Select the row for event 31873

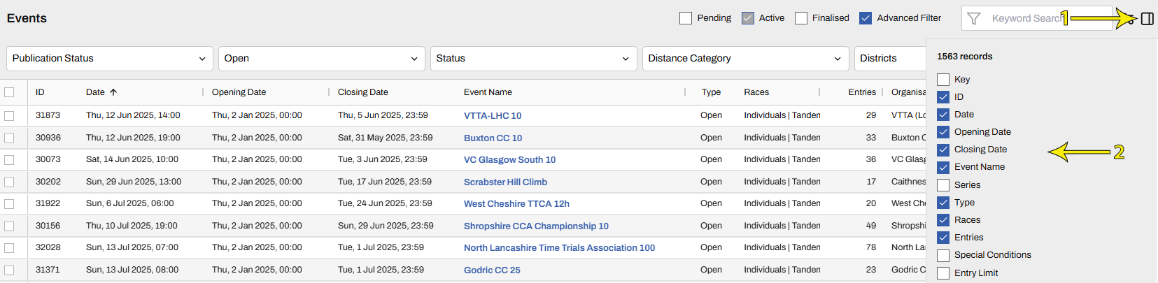(9, 116)
